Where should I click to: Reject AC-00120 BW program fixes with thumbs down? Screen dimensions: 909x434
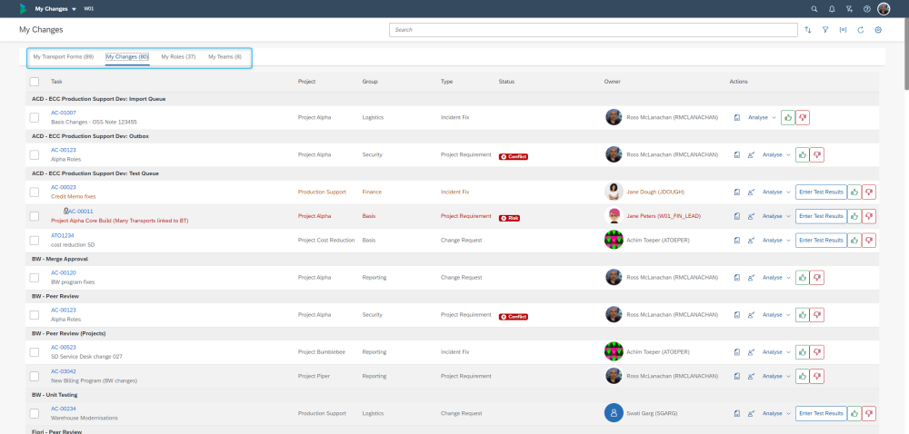817,278
